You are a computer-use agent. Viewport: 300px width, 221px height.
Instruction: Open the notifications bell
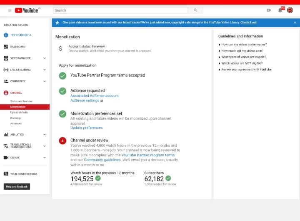(280, 10)
